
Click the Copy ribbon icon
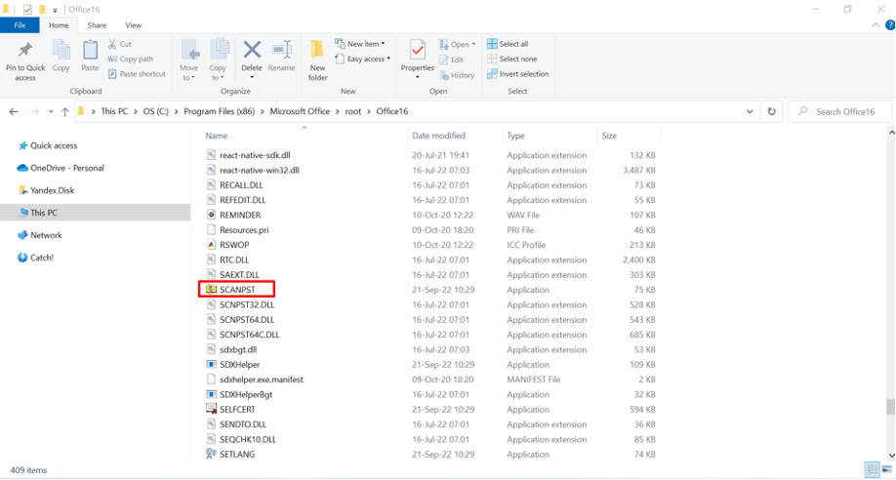pyautogui.click(x=61, y=51)
